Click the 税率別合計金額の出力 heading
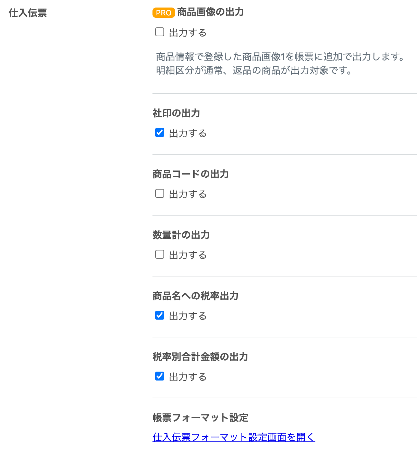This screenshot has height=451, width=417. (x=200, y=357)
